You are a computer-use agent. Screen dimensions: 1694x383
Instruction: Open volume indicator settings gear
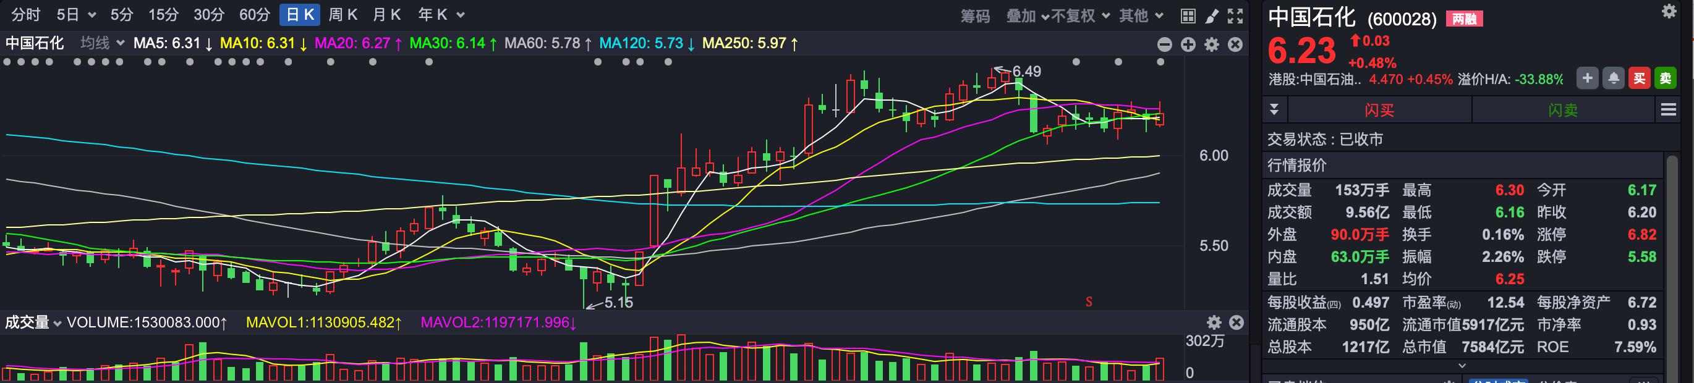tap(1214, 322)
